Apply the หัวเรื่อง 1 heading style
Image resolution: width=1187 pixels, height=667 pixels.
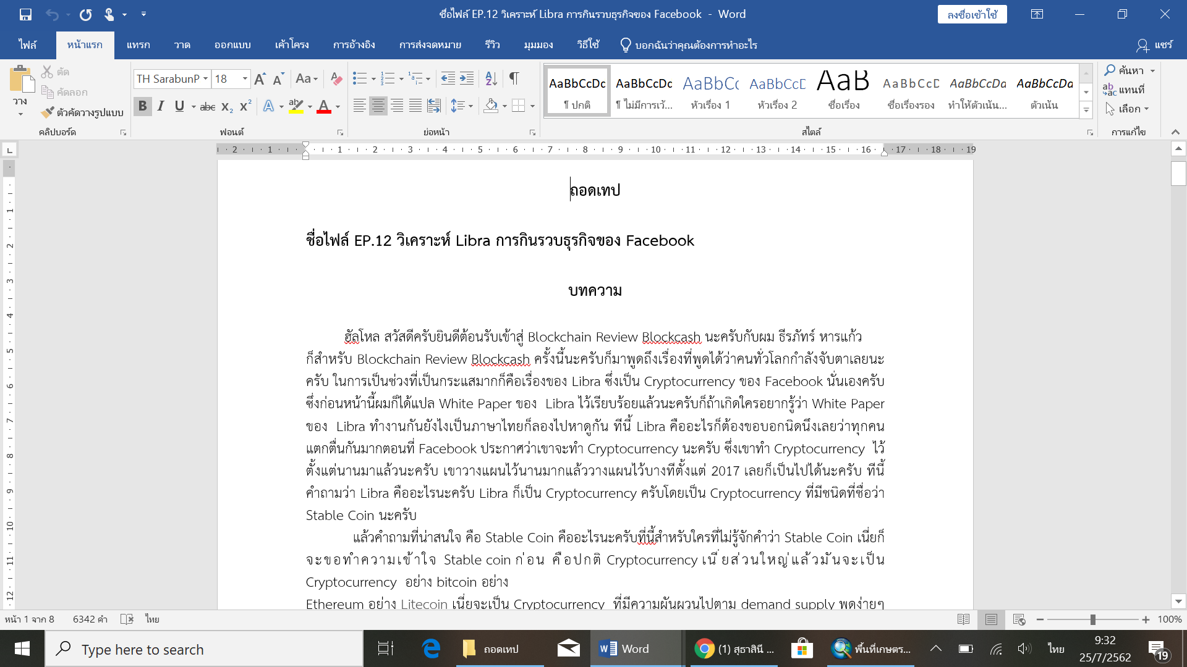coord(710,91)
